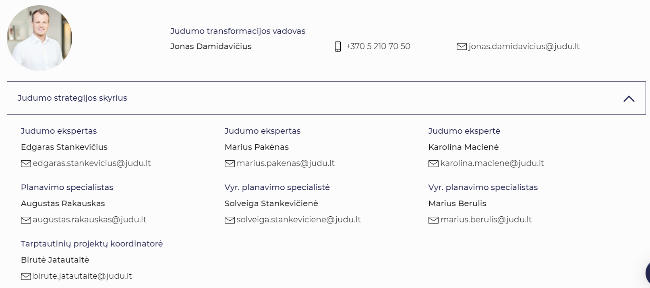Click envelope icon beside solveiga.stankeviciene@judu.lt
650x288 pixels.
click(230, 220)
